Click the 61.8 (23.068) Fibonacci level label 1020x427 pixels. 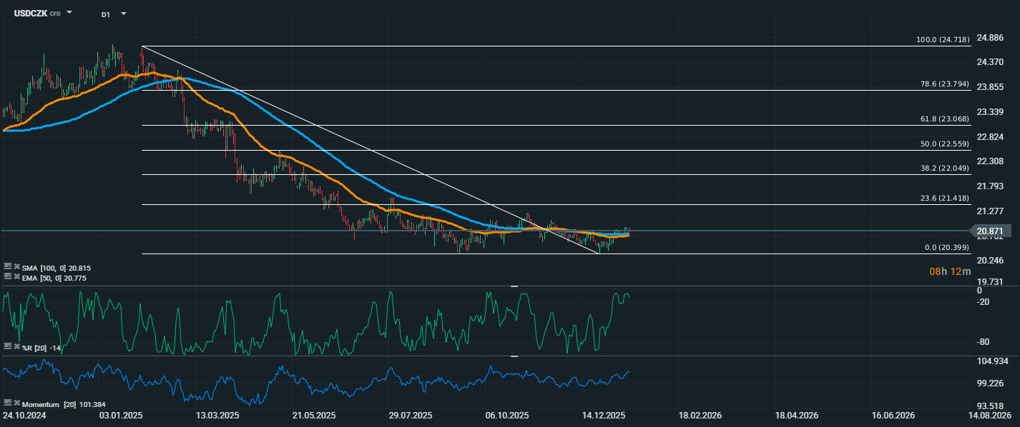click(944, 119)
